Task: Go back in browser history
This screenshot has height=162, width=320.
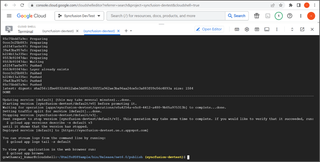Action: pyautogui.click(x=6, y=5)
